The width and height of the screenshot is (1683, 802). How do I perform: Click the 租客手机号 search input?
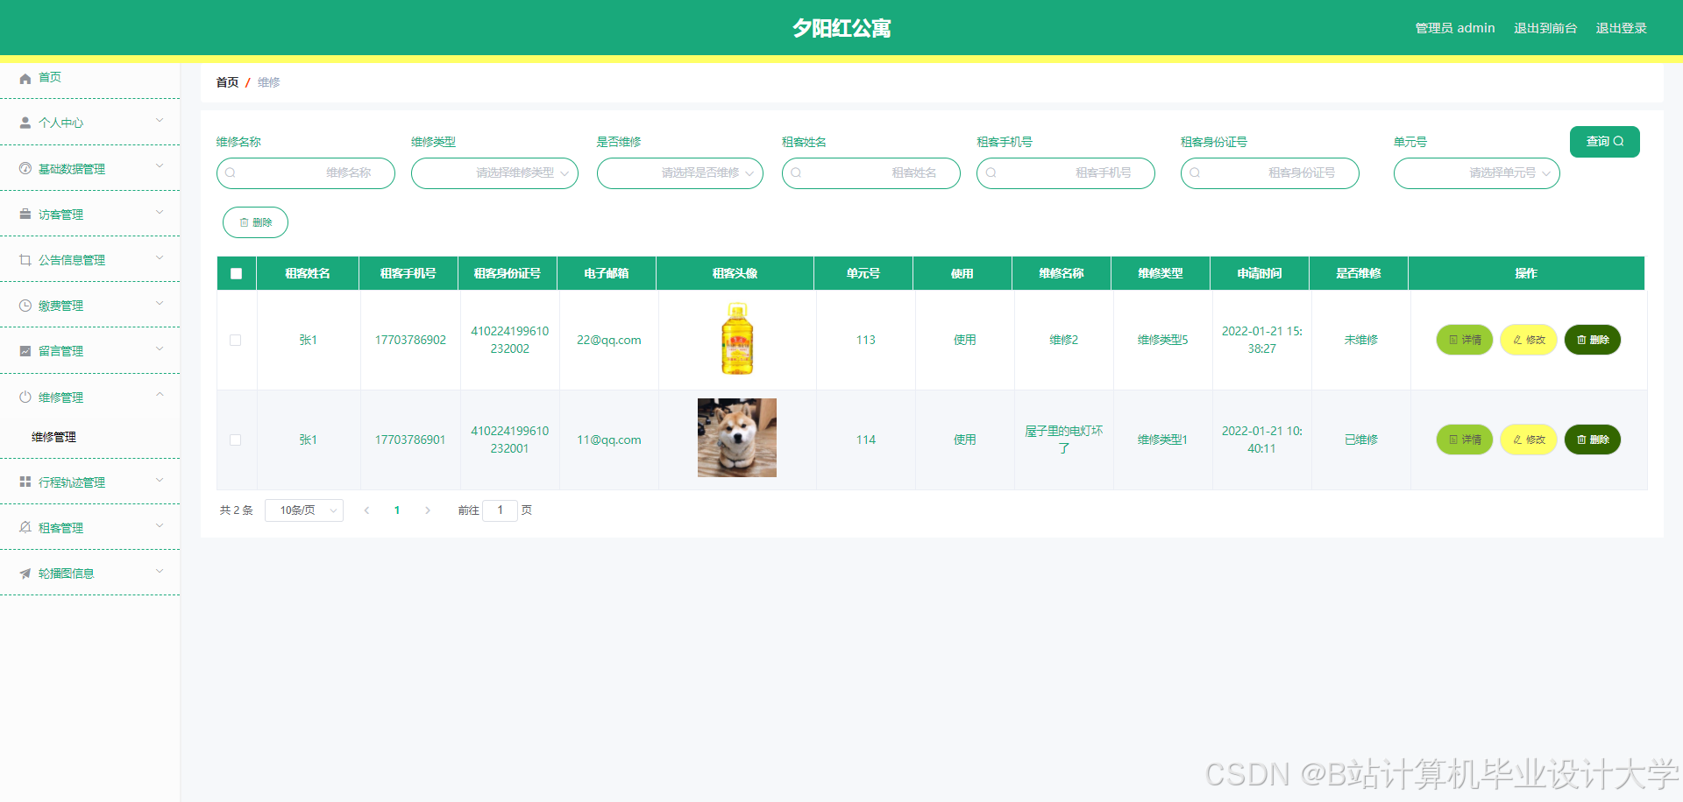[1066, 173]
